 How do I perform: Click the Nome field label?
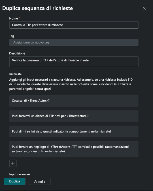[14, 18]
